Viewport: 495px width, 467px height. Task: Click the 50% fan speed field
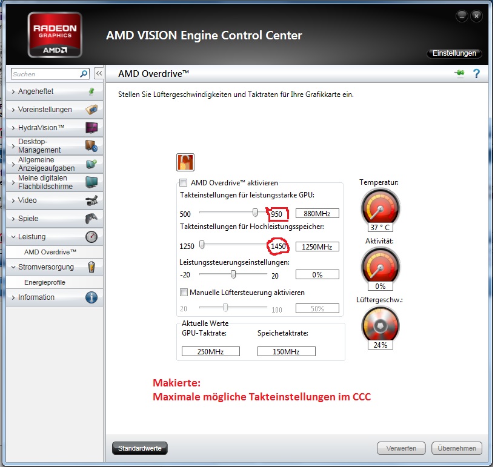click(x=317, y=308)
